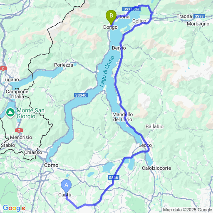Click the Lago di Como label
Image resolution: width=213 pixels, height=213 pixels.
[107, 72]
